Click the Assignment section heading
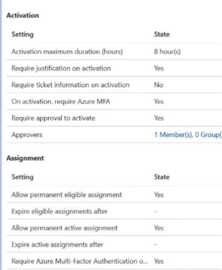Screen dimensions: 222x270 (25, 158)
